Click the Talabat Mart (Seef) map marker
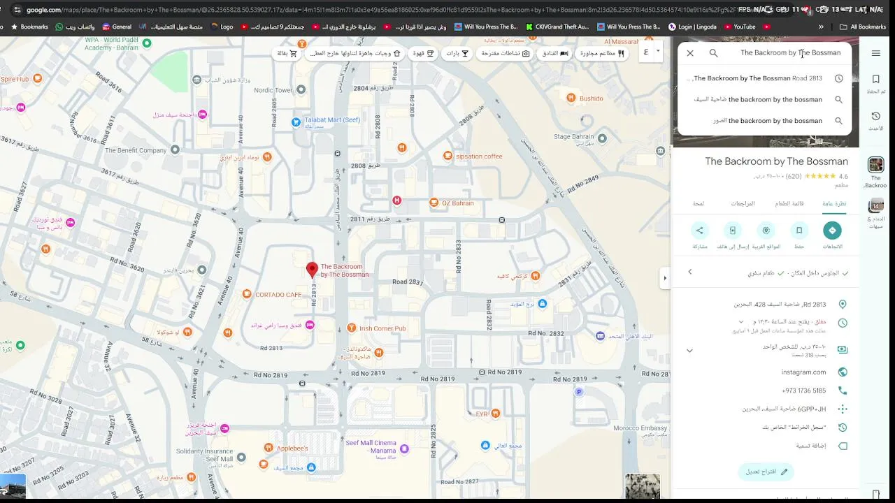 pos(296,122)
